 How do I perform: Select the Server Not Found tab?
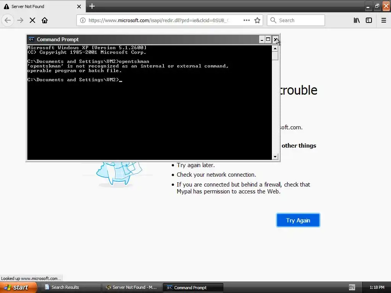[x=42, y=6]
